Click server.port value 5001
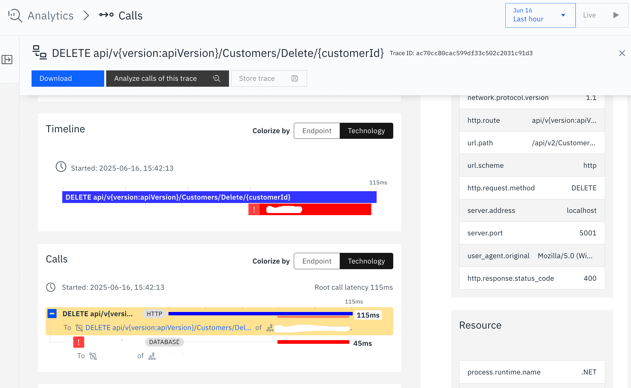Screen dimensions: 631x388 click(588, 233)
